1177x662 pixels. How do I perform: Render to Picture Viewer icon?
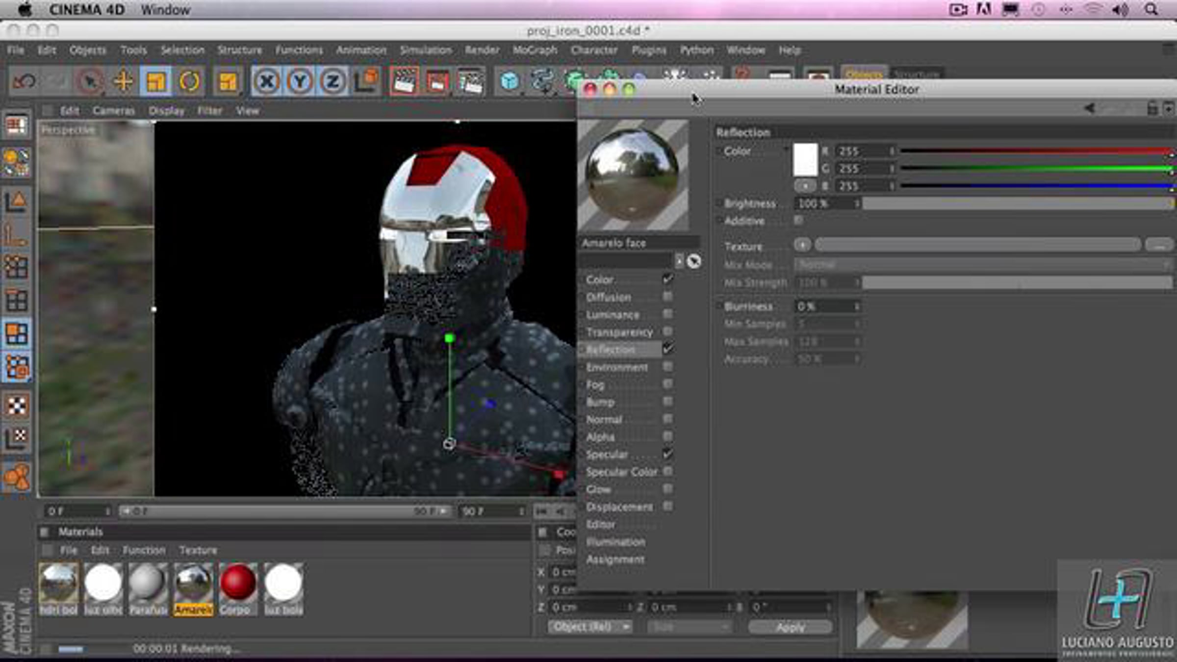437,81
